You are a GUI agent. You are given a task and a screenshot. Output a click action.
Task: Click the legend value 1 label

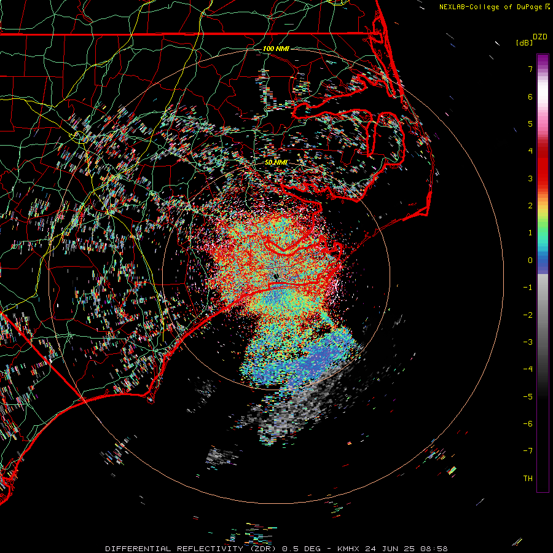point(530,233)
